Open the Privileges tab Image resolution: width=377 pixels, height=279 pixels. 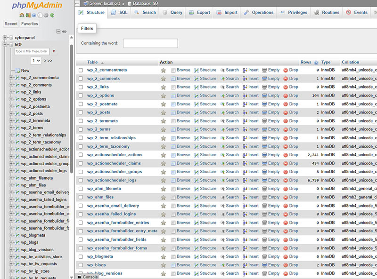coord(294,13)
